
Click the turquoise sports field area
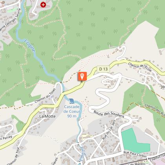click(x=135, y=141)
